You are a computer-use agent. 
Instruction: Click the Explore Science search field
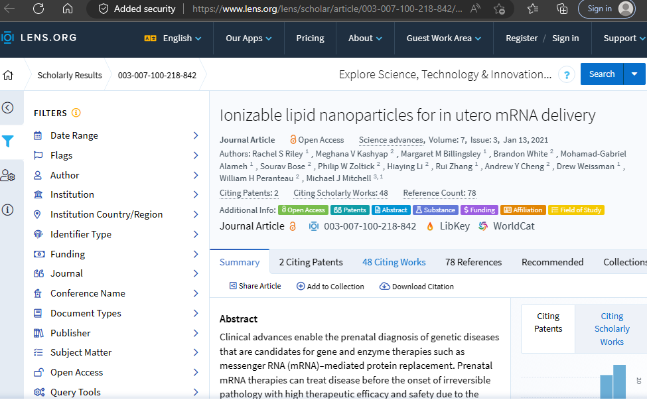[445, 75]
